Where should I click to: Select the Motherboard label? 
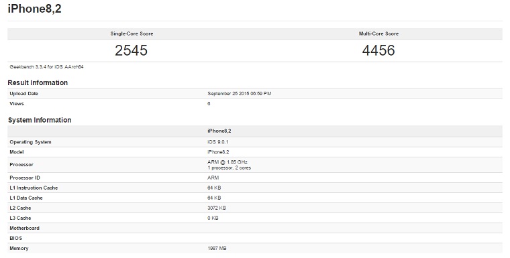[24, 228]
